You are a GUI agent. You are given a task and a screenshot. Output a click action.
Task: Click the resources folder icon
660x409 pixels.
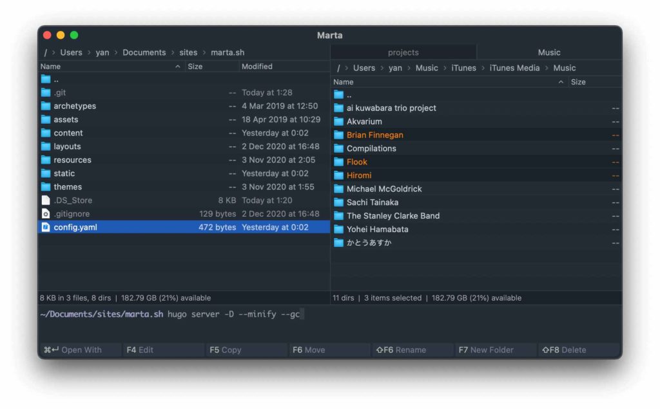(x=46, y=160)
